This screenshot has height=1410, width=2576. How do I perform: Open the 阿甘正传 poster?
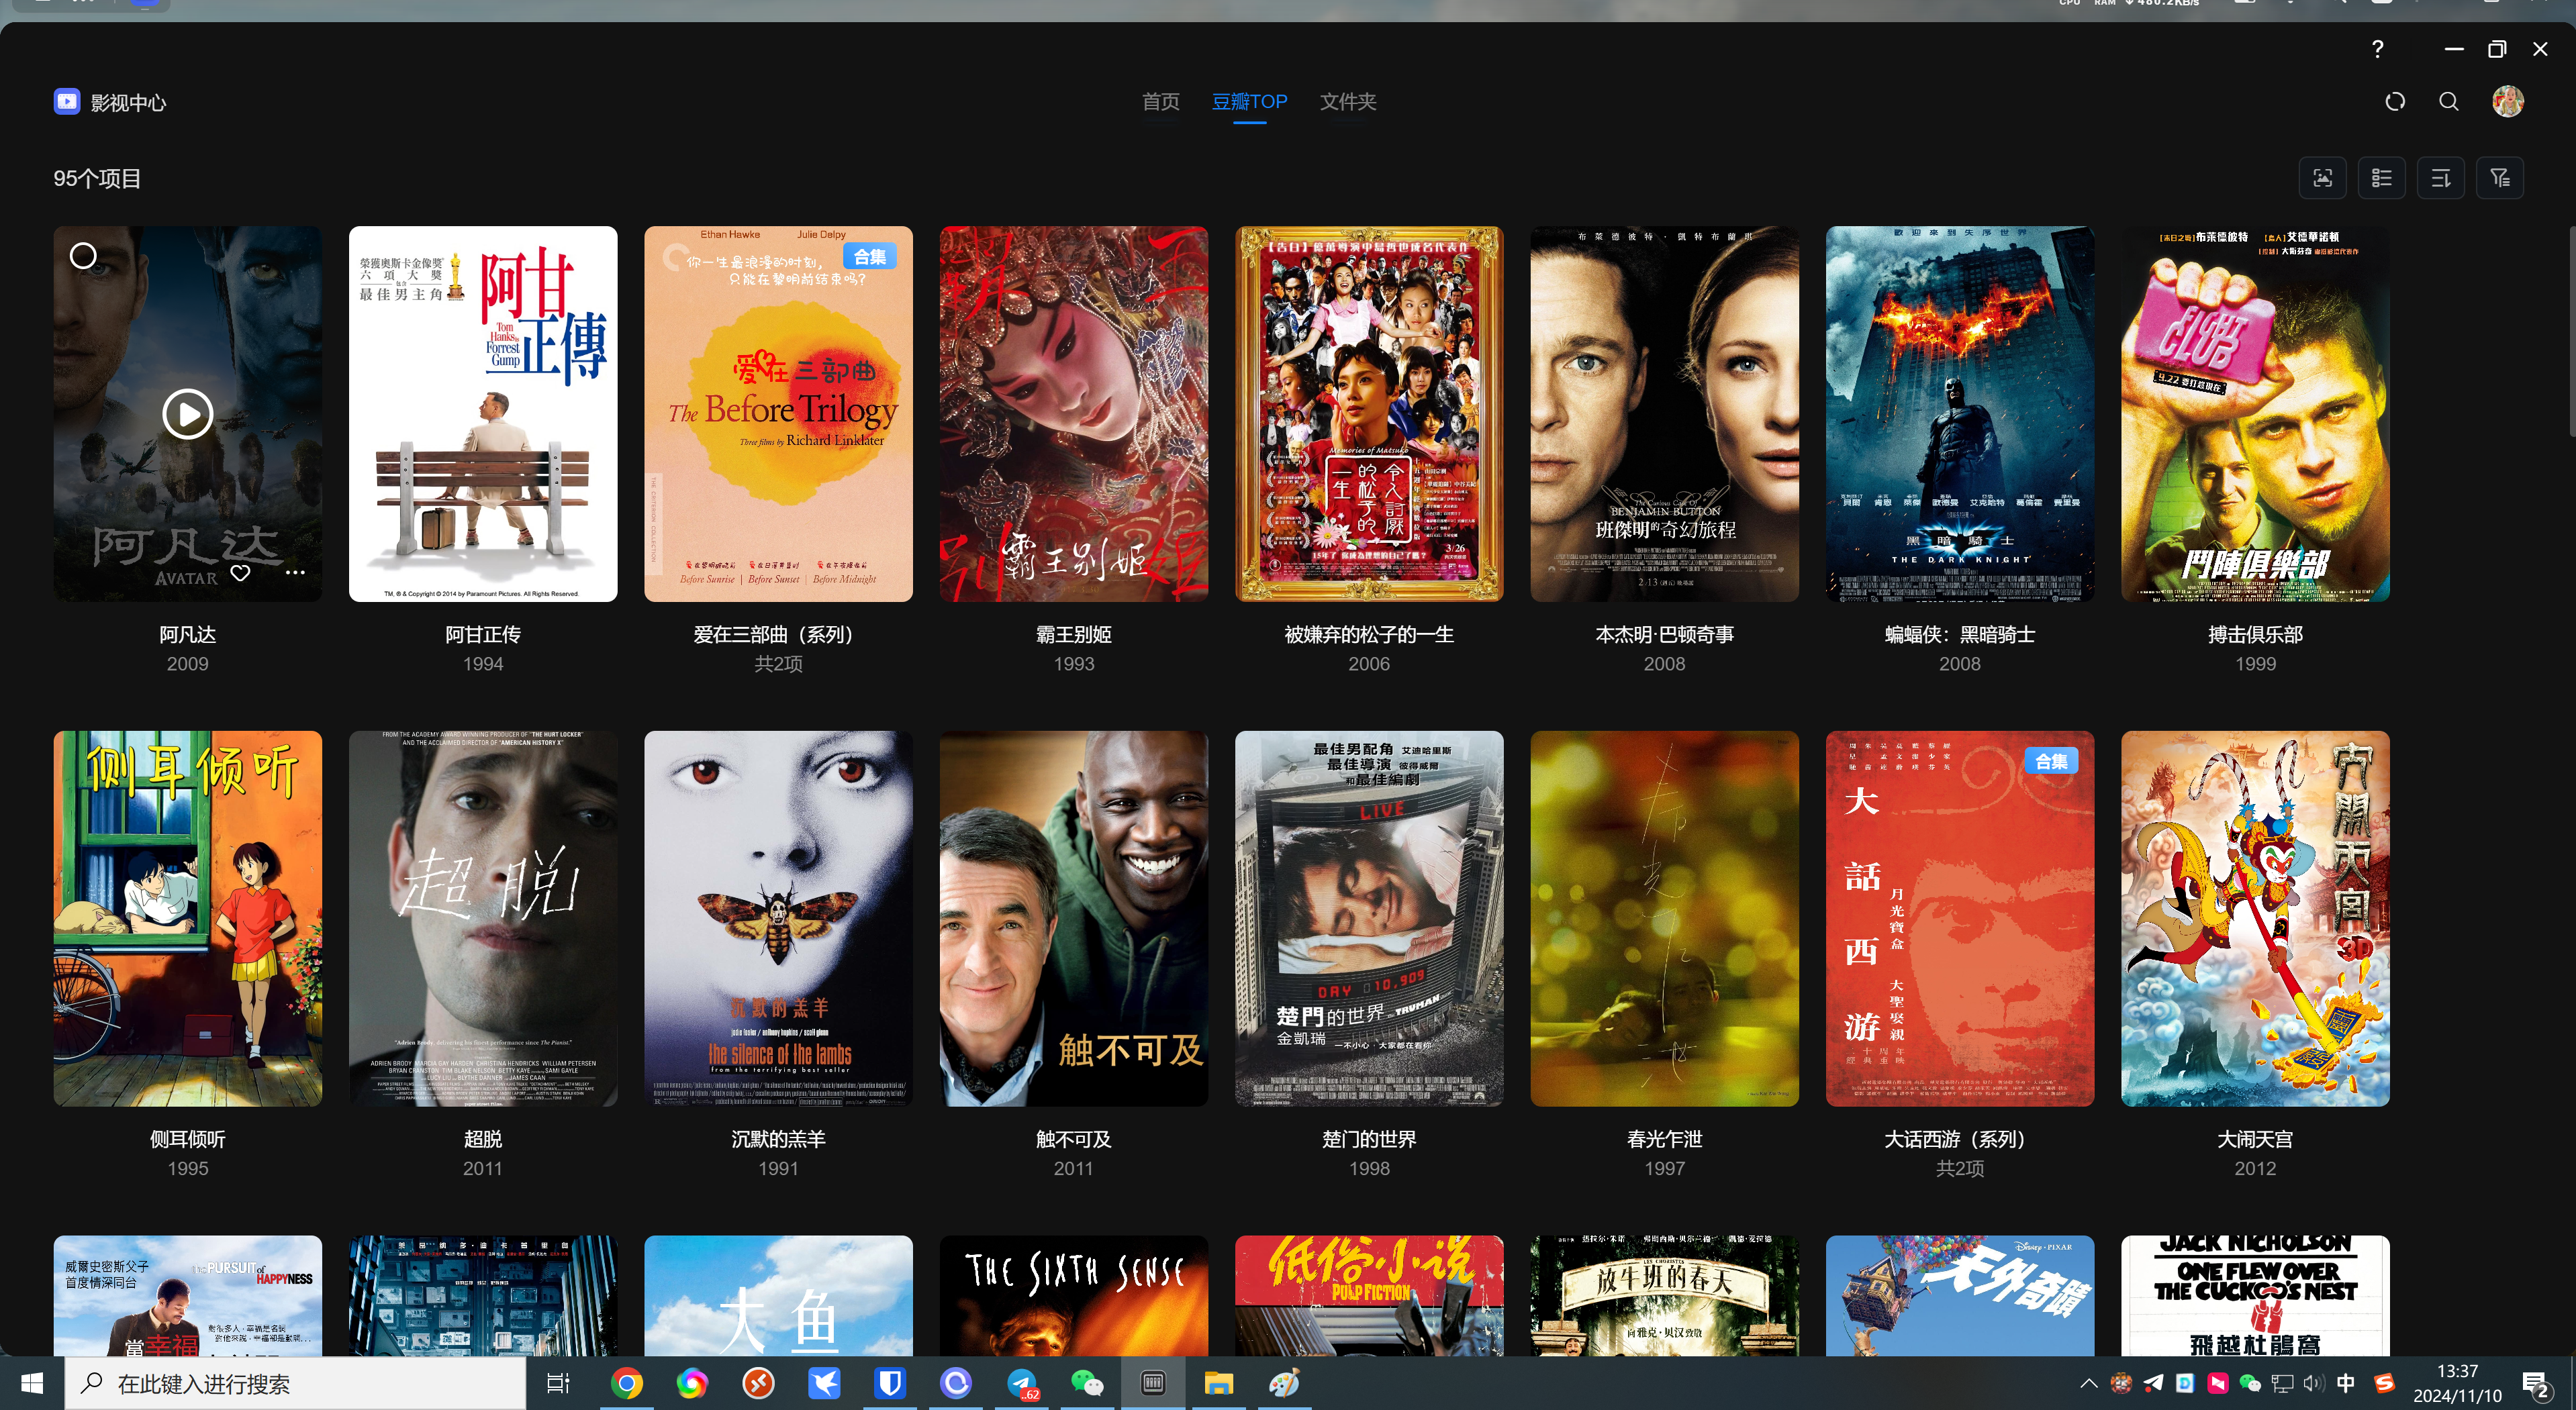point(483,413)
